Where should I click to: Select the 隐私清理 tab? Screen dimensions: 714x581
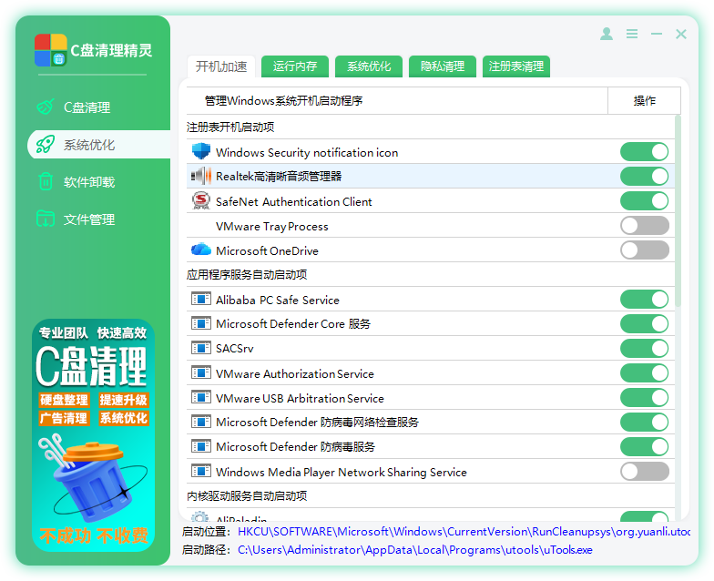(x=443, y=66)
